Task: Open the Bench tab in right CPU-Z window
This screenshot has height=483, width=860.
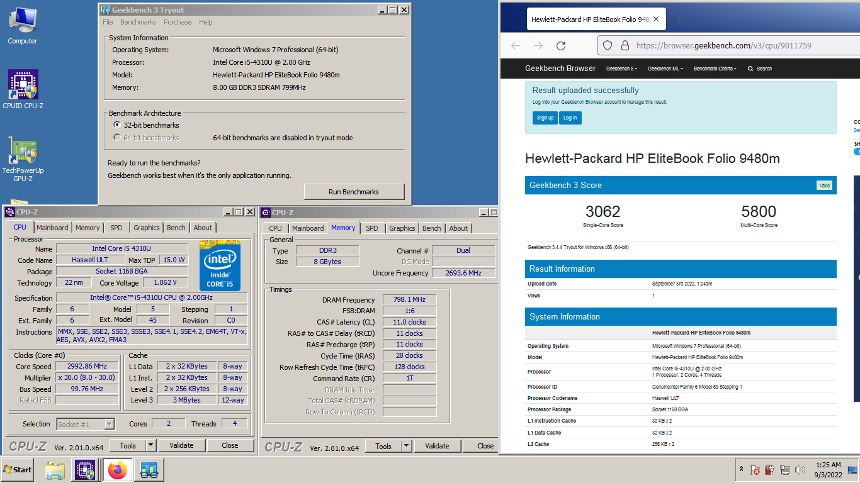Action: 432,228
